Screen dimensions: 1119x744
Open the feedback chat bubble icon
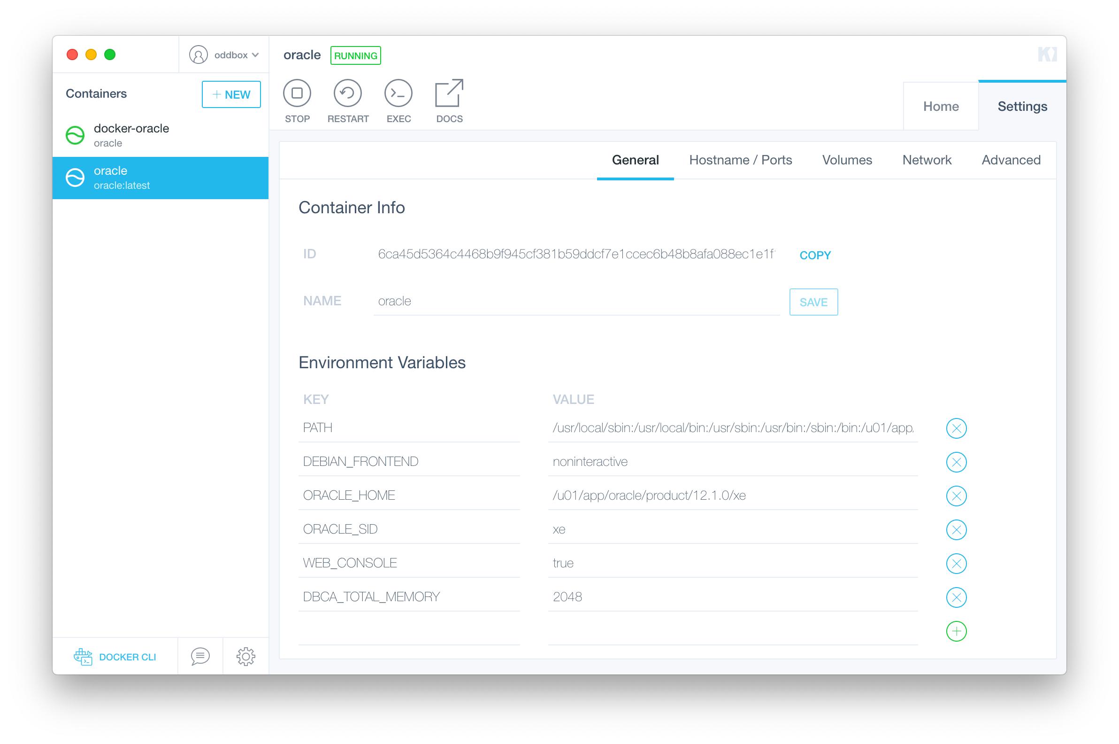200,657
